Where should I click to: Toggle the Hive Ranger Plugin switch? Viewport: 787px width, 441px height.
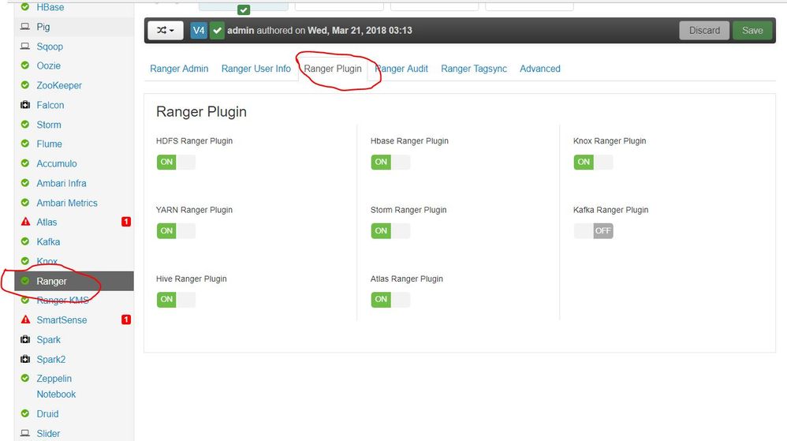(176, 299)
